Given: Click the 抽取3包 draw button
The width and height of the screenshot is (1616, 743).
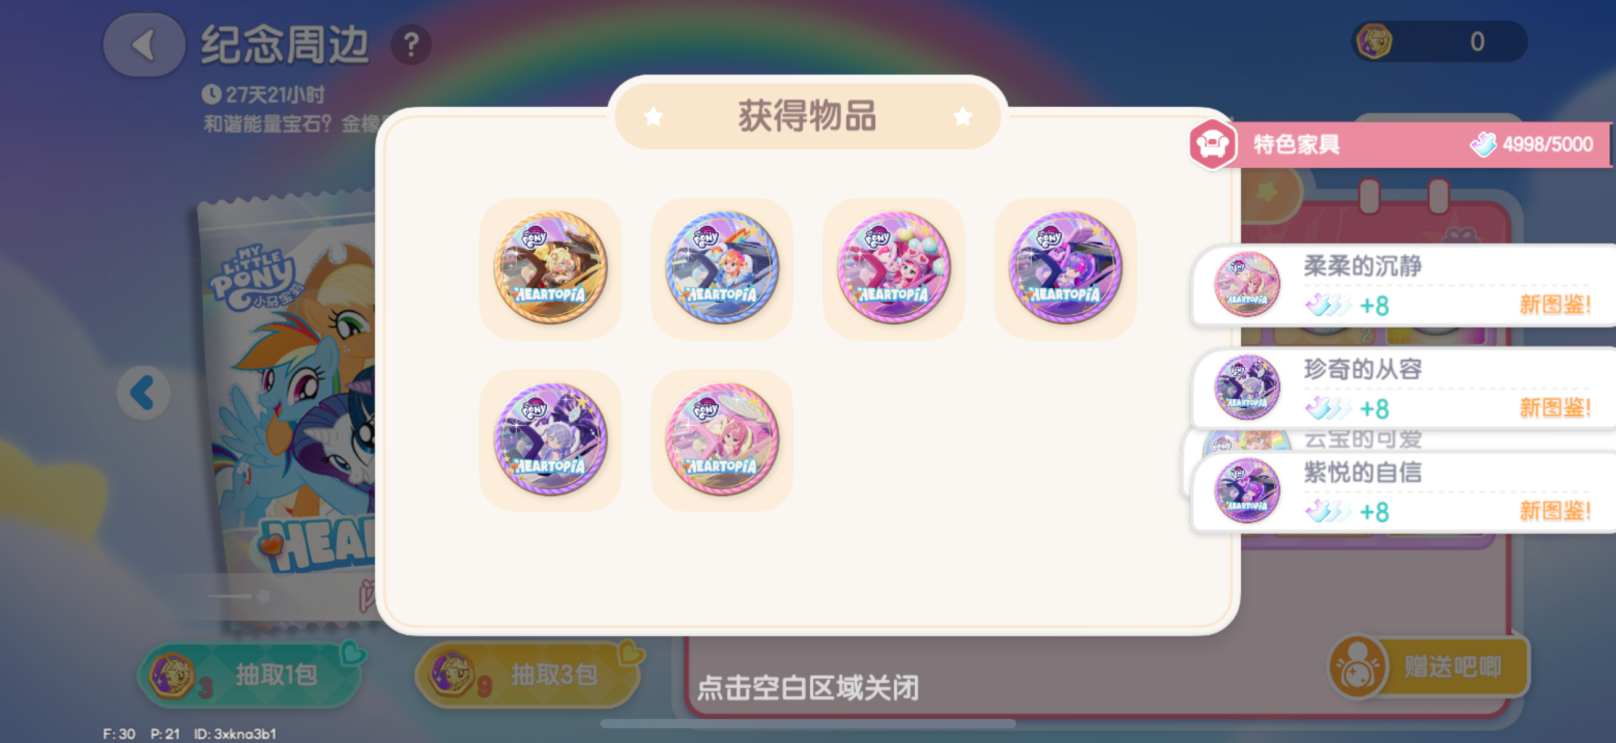Looking at the screenshot, I should click(529, 675).
